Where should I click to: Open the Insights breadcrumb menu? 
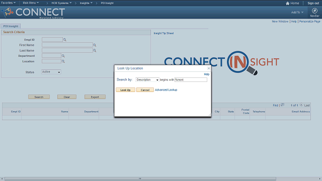coord(86,3)
